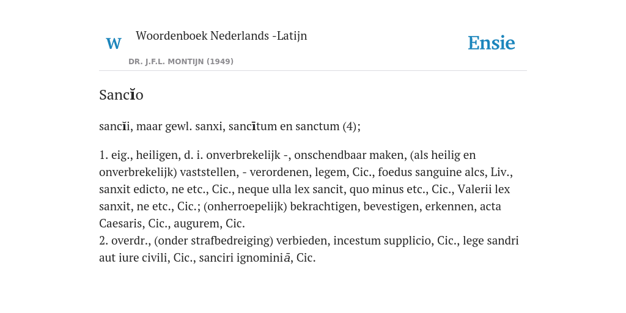The width and height of the screenshot is (626, 313).
Task: Click phrase Caesaris, Cic., augurem
Action: [x=161, y=224]
